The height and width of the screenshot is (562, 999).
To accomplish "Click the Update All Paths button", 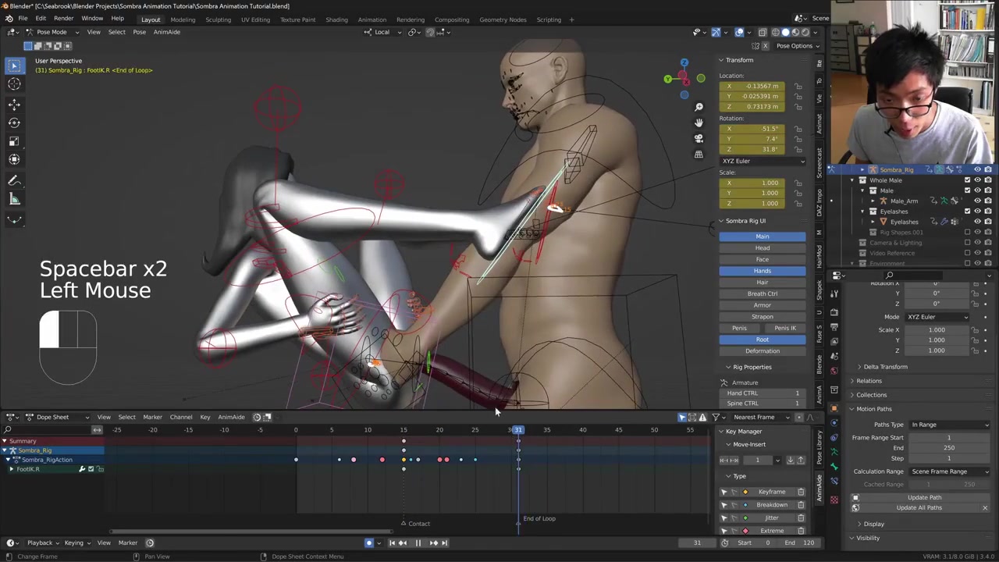I will pyautogui.click(x=919, y=508).
